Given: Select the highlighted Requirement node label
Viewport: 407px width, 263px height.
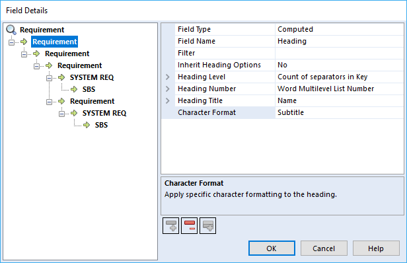Looking at the screenshot, I should (54, 42).
